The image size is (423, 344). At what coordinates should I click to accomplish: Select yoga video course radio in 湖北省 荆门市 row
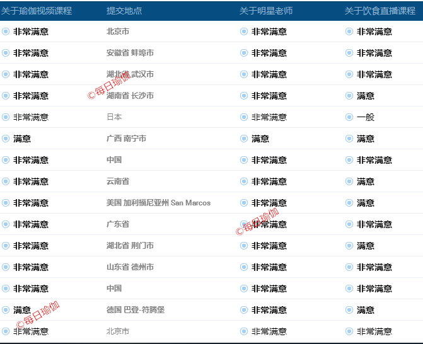(x=6, y=246)
